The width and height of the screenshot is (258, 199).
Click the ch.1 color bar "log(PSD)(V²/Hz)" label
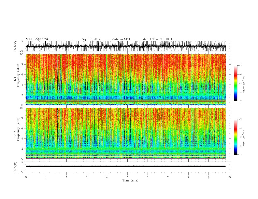click(x=244, y=85)
